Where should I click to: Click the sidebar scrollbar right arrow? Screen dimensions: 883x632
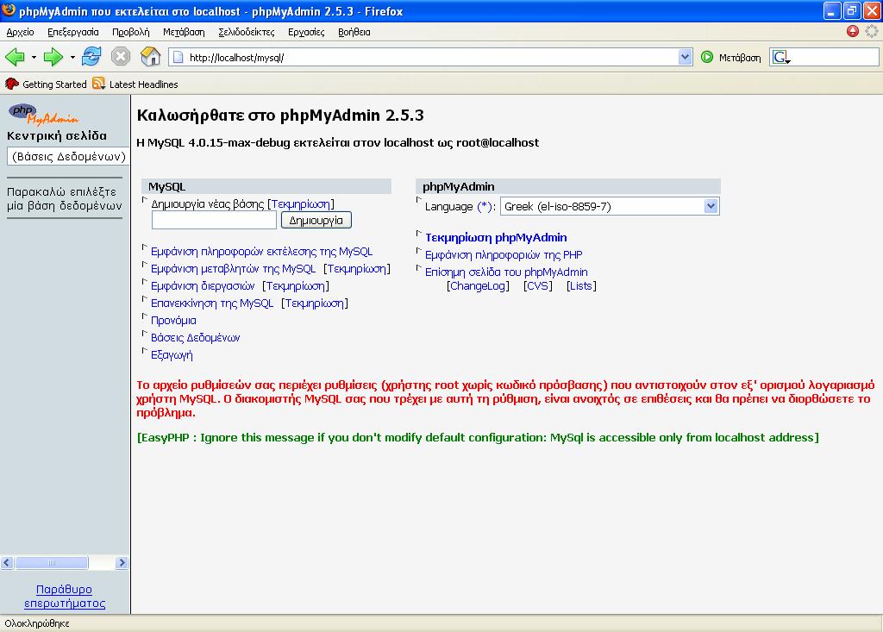point(122,563)
